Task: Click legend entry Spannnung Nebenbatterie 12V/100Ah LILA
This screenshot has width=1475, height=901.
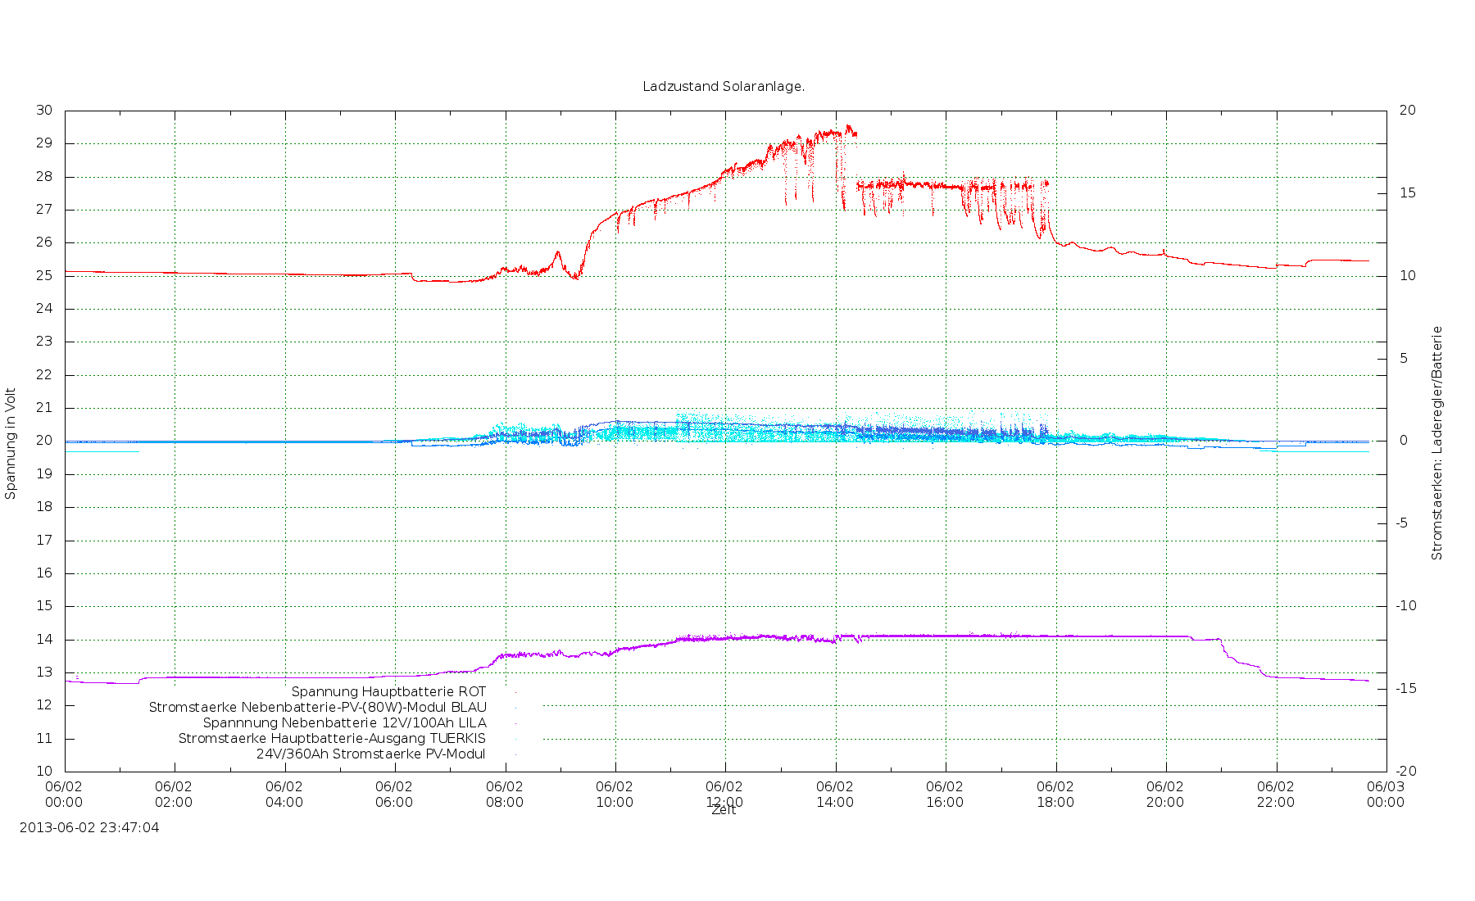Action: point(344,722)
